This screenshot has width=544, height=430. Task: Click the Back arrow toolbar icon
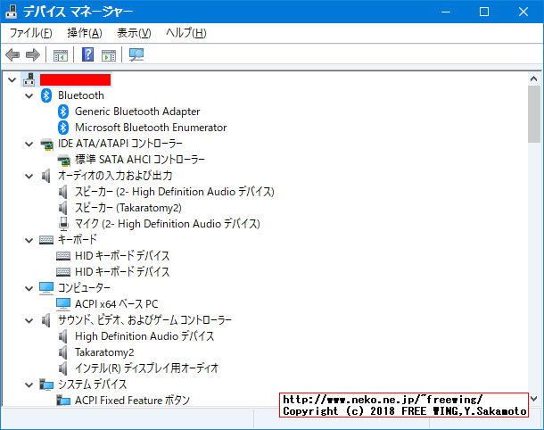[12, 54]
